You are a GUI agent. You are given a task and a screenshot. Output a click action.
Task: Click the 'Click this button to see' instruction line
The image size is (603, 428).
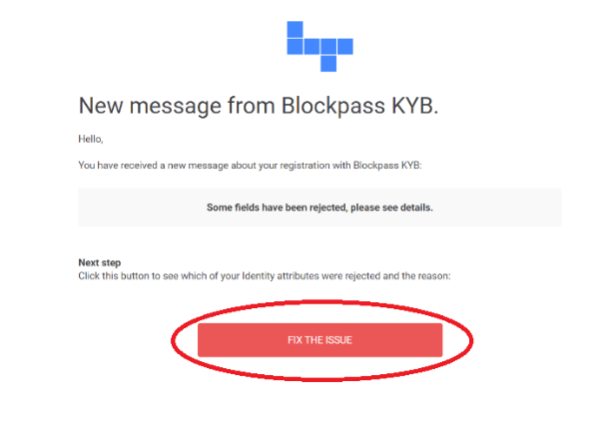pyautogui.click(x=265, y=276)
